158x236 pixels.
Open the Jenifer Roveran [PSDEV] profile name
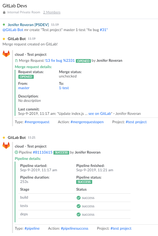click(28, 25)
